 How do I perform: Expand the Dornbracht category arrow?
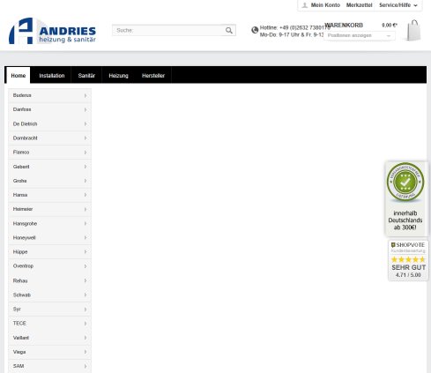(x=85, y=138)
